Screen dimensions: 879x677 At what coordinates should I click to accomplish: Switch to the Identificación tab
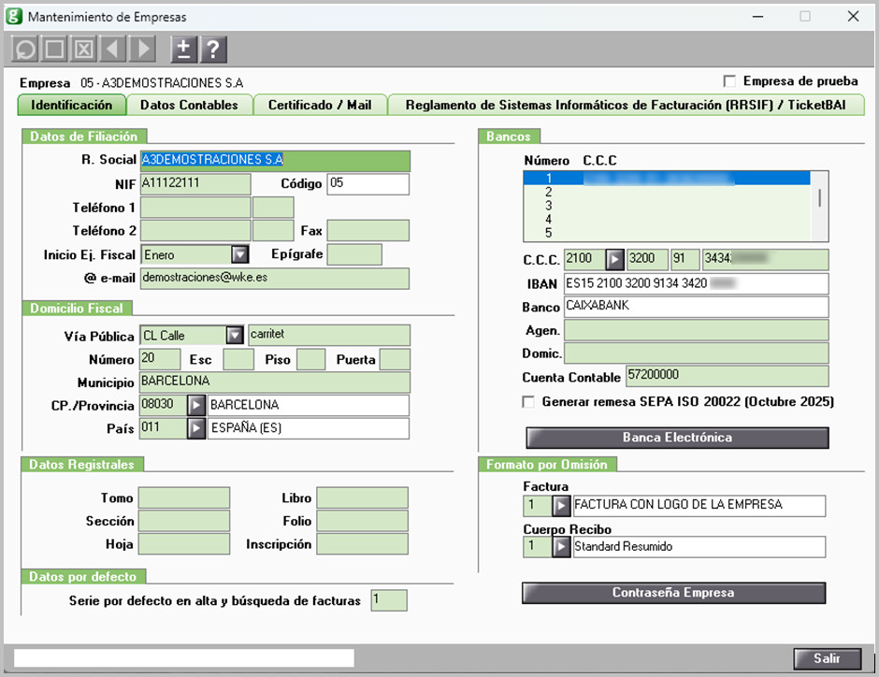click(x=72, y=106)
